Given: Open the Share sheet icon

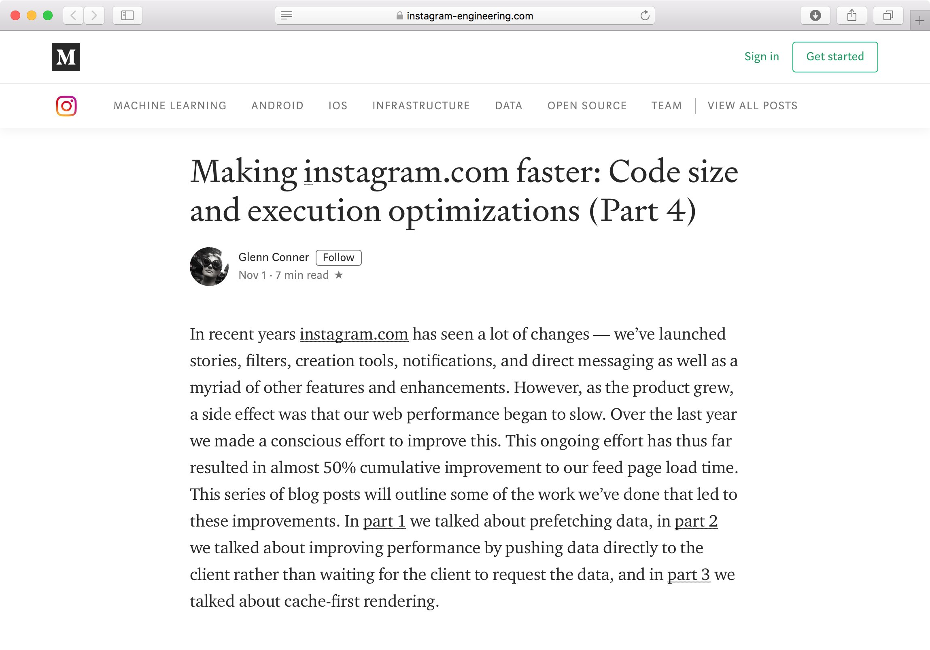Looking at the screenshot, I should coord(852,16).
